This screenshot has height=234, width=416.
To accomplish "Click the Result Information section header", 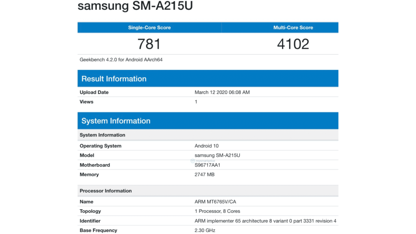I will (x=114, y=78).
